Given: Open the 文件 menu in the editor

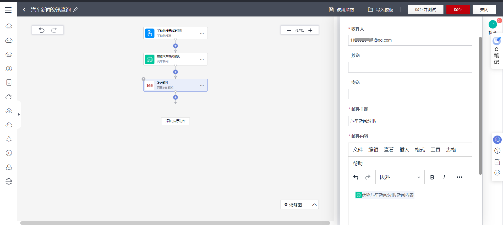Looking at the screenshot, I should [x=358, y=150].
